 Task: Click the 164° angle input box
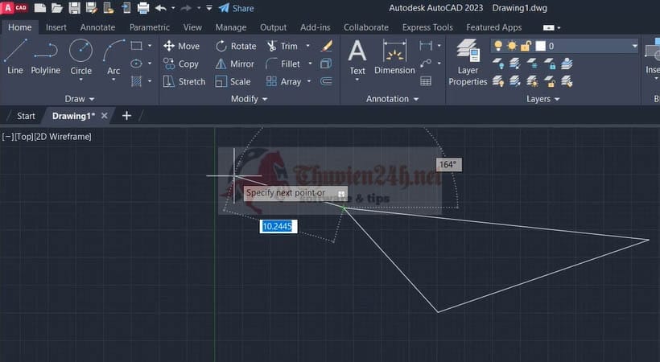[x=448, y=165]
